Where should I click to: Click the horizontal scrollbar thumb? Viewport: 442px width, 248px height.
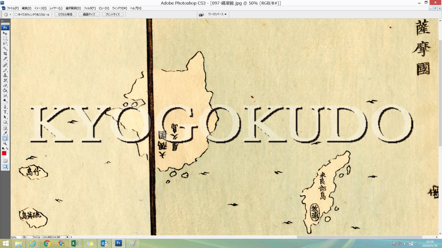coord(359,237)
